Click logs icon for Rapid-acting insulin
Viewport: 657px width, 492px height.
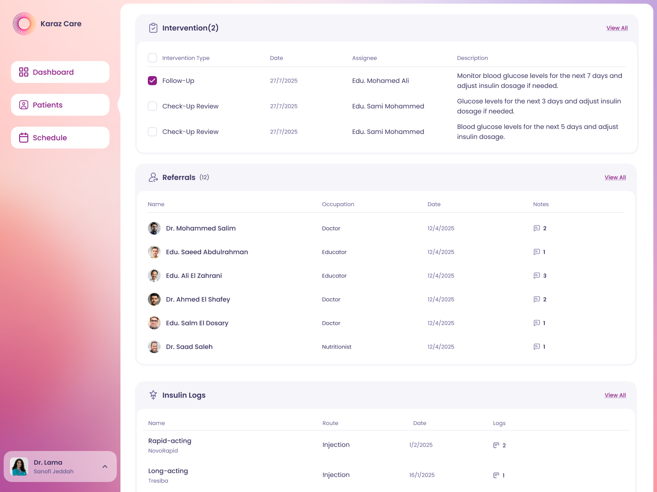click(x=496, y=445)
